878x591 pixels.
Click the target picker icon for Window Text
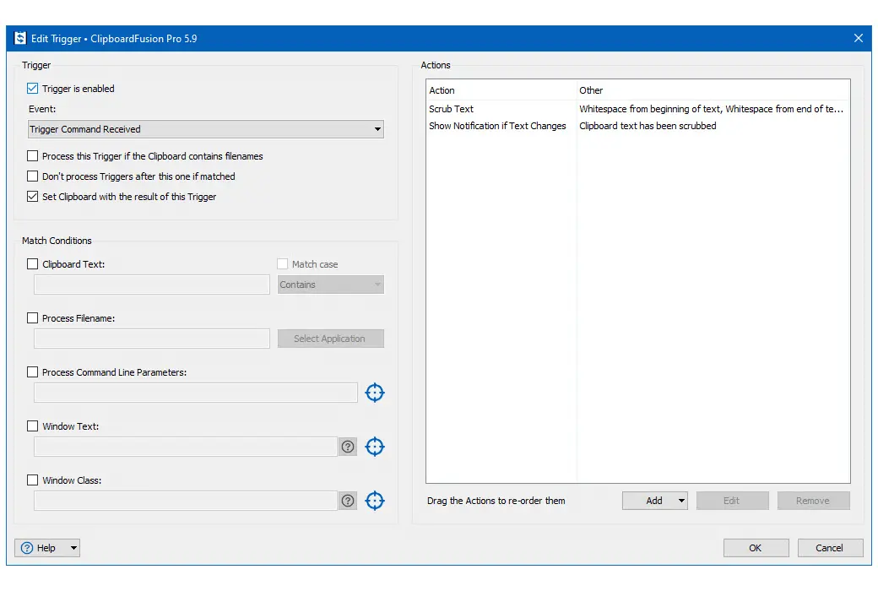pos(375,447)
